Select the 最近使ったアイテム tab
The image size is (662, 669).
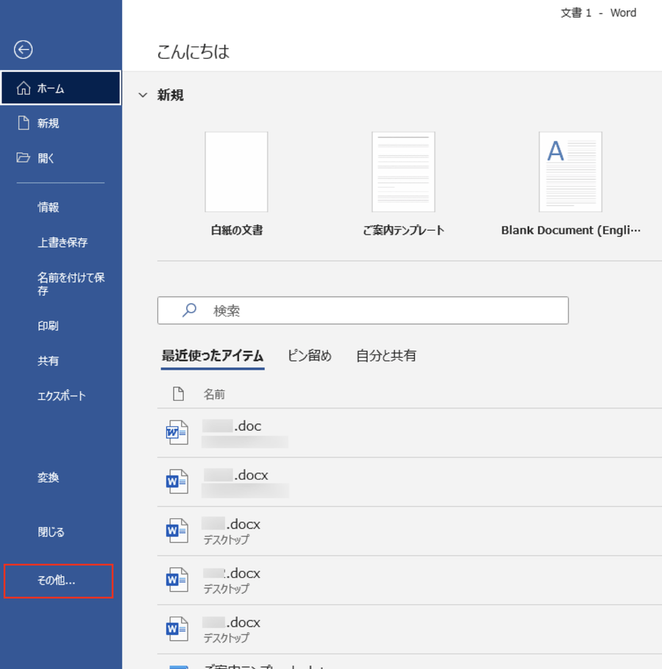(x=213, y=356)
